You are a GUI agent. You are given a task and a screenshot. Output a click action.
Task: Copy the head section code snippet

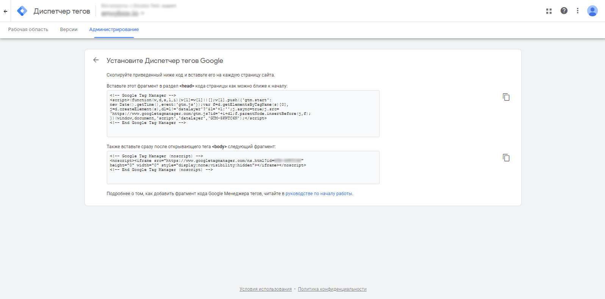[506, 97]
